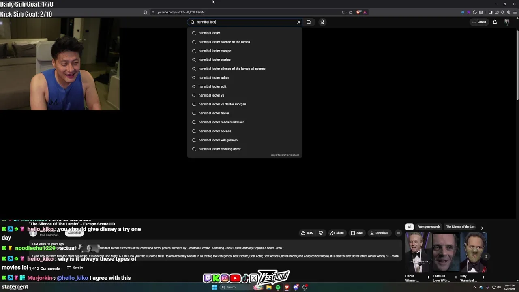This screenshot has height=292, width=519.
Task: Choose suggestion 'hannibal lecter escape'
Action: [244, 51]
